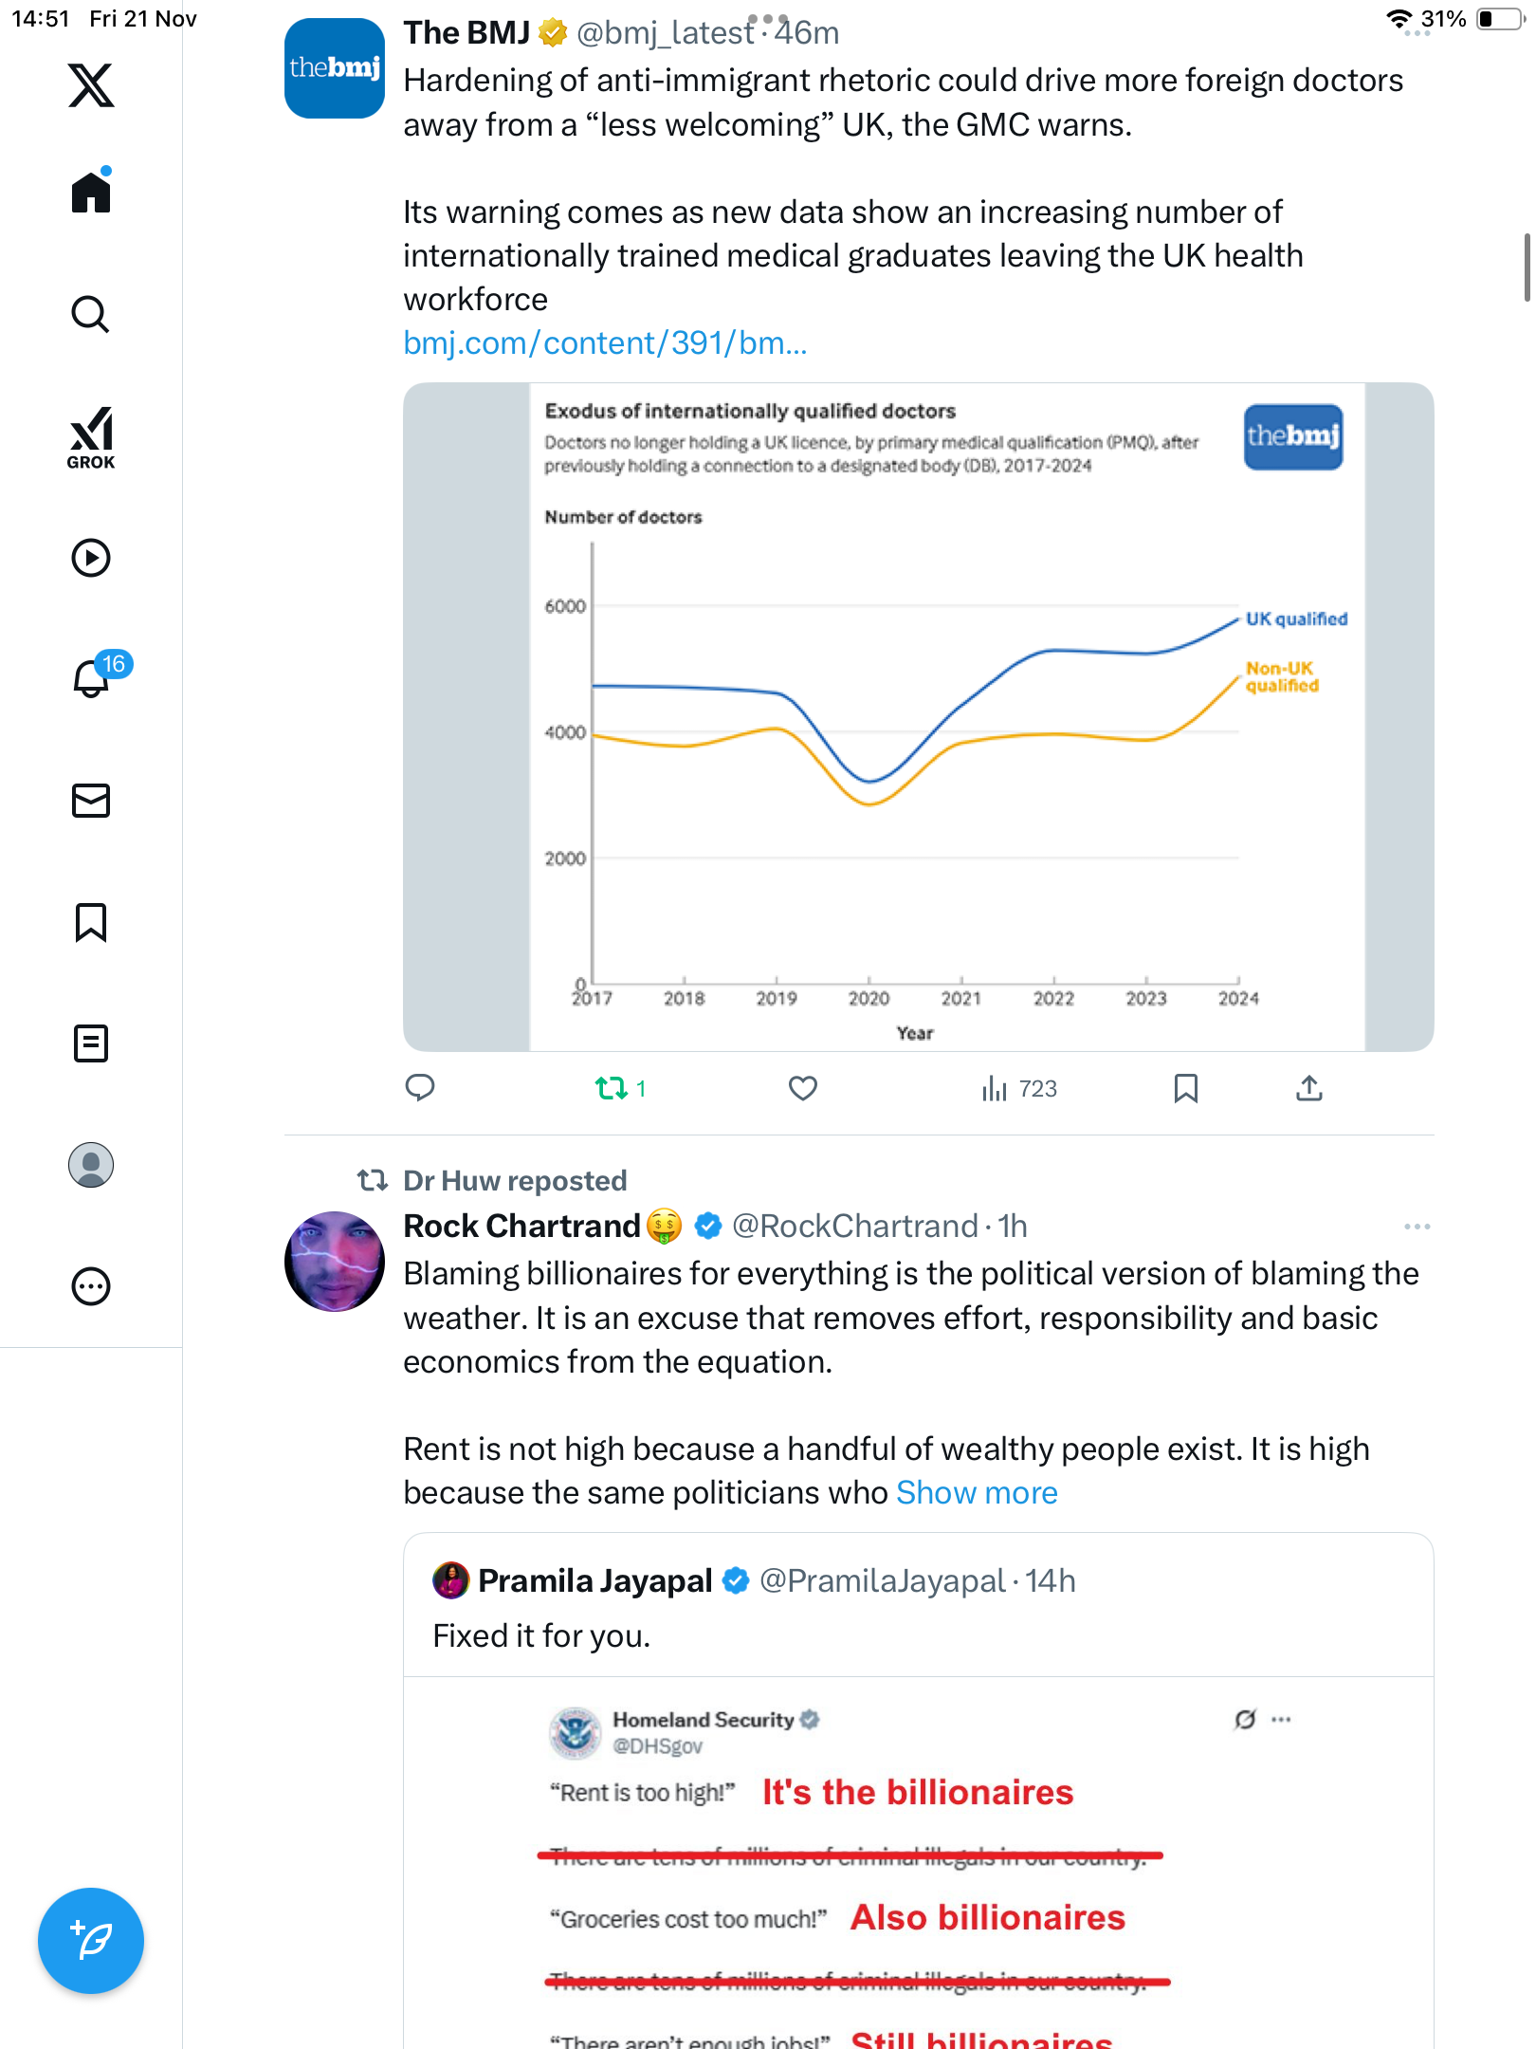Expand the sidebar More menu
This screenshot has width=1536, height=2049.
(x=91, y=1286)
